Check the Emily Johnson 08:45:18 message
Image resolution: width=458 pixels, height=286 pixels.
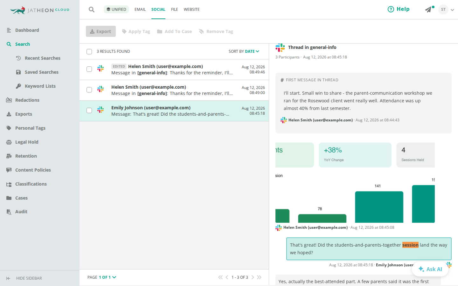click(89, 110)
